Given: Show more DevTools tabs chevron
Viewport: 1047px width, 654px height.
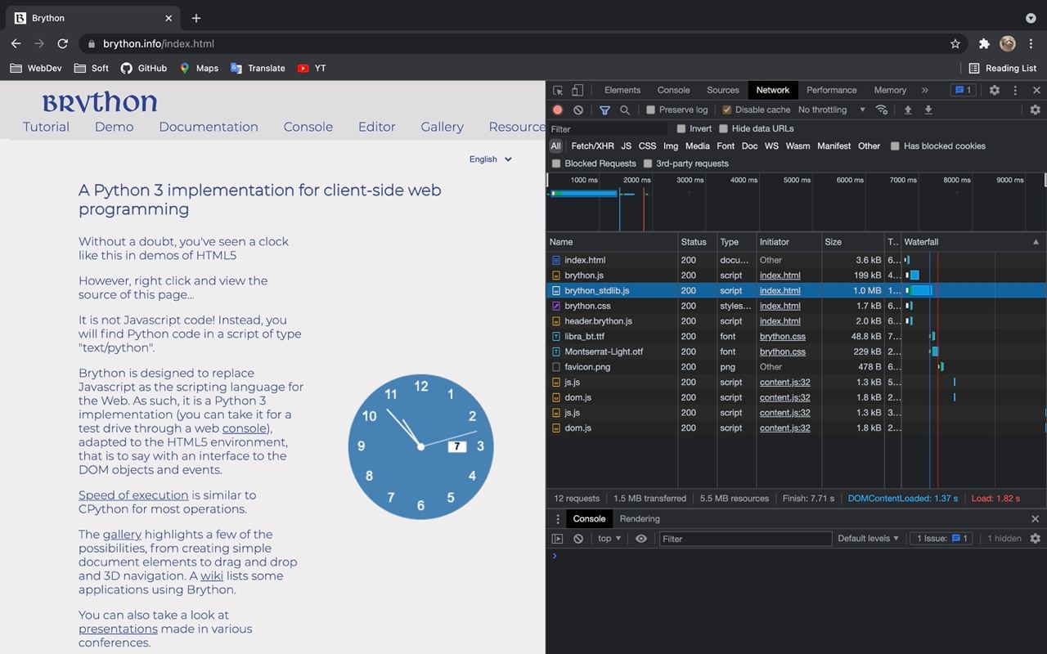Looking at the screenshot, I should click(925, 90).
